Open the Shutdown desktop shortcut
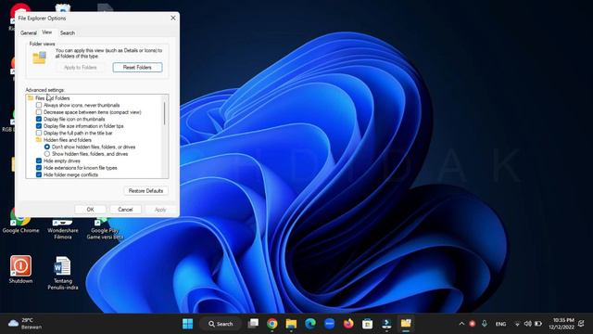This screenshot has width=593, height=334. [x=20, y=269]
